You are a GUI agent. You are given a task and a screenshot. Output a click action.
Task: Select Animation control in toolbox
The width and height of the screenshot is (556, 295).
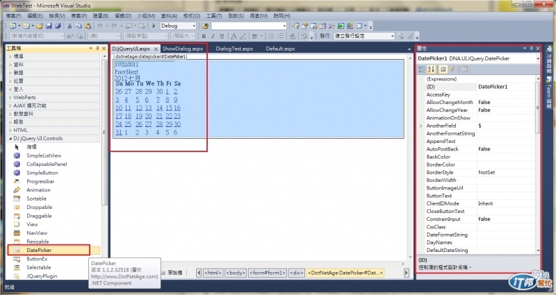[38, 189]
